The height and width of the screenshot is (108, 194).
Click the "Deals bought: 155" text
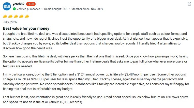55,9
